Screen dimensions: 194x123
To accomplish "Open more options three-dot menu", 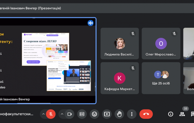I will point(132,114).
